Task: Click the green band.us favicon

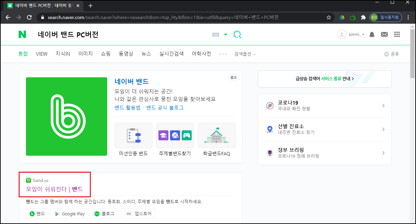Action: click(x=28, y=180)
